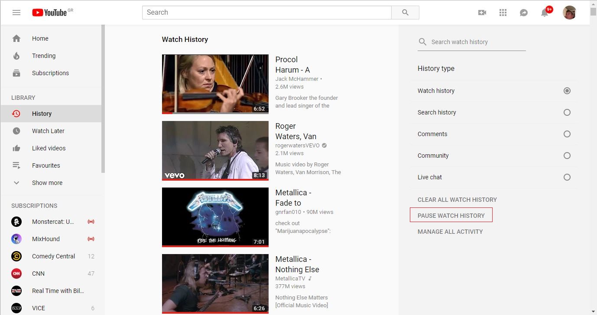Open the gnrfan010 channel link

[x=288, y=212]
